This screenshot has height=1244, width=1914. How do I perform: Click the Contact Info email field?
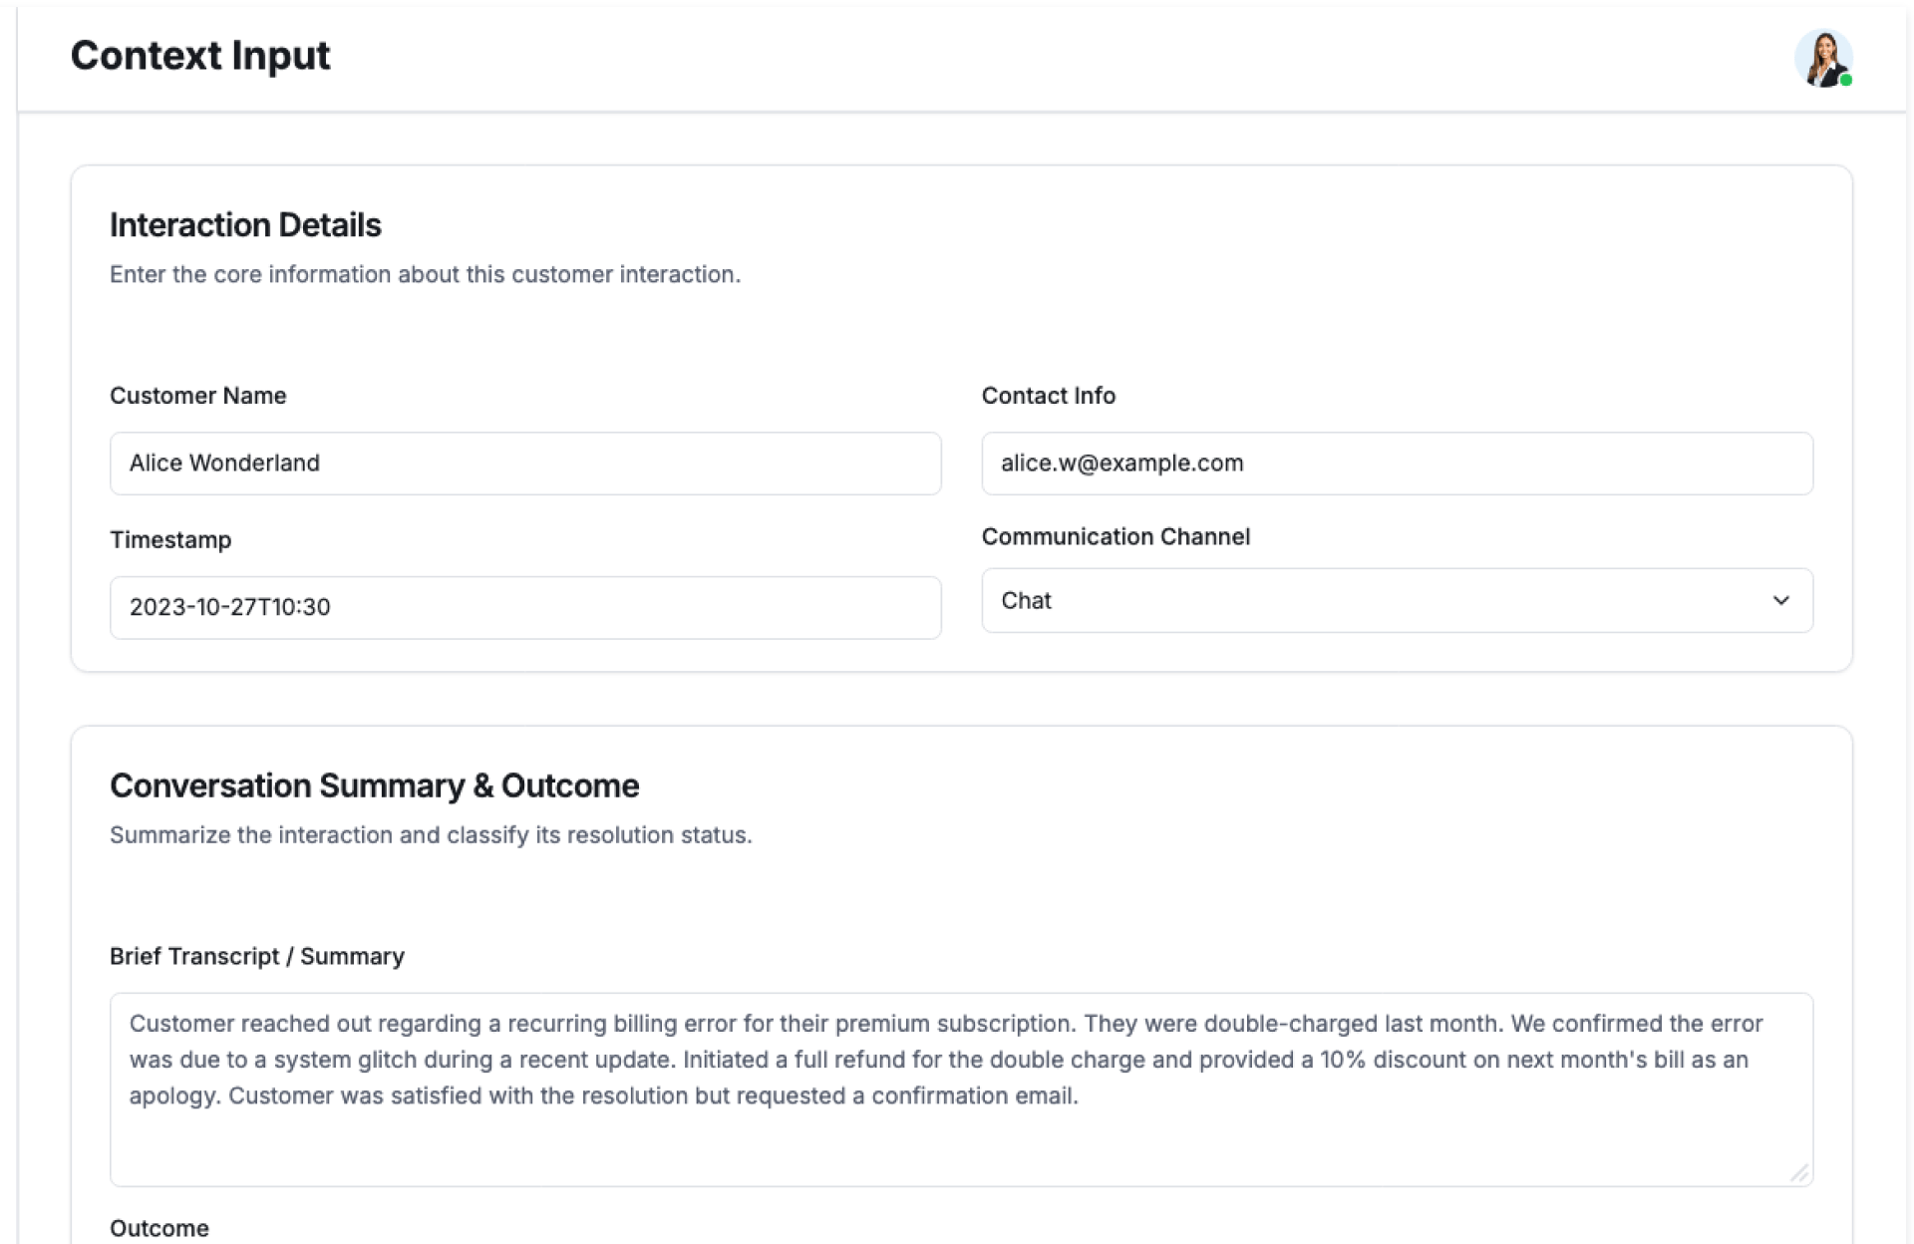1396,464
